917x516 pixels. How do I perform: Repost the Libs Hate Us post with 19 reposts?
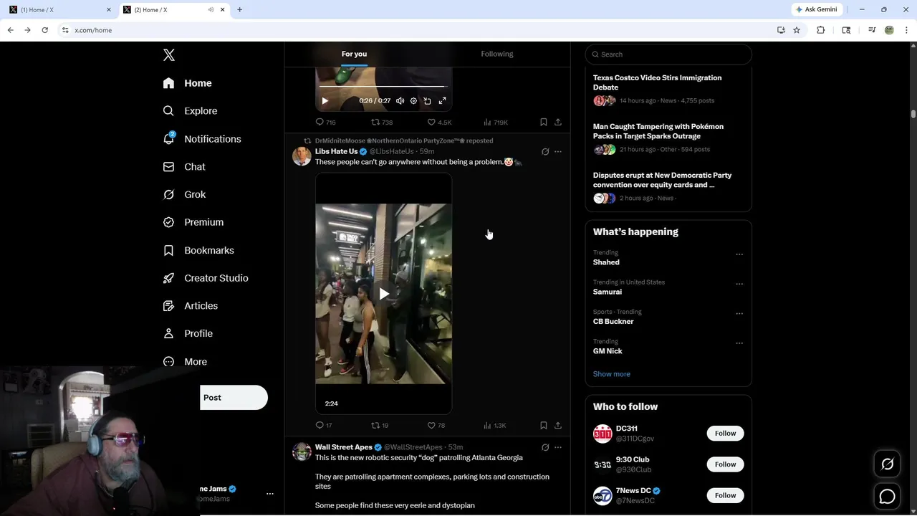pos(380,426)
